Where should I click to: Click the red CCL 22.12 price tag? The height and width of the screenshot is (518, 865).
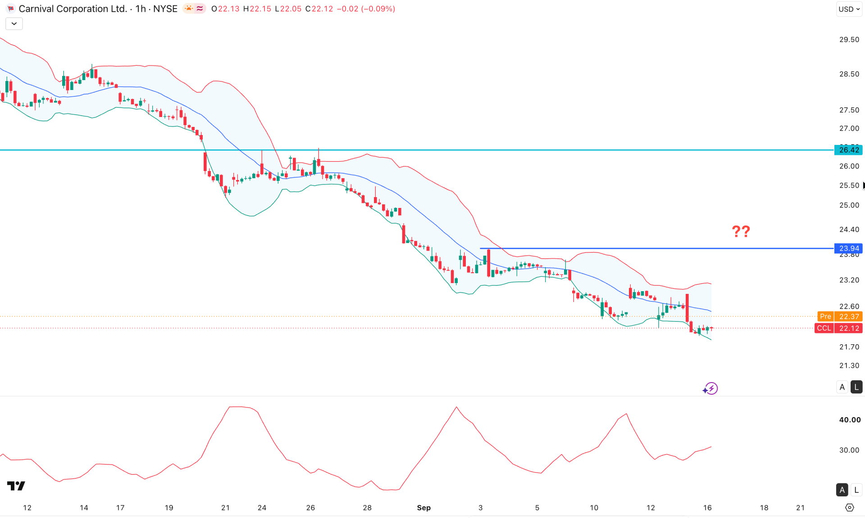(x=838, y=328)
